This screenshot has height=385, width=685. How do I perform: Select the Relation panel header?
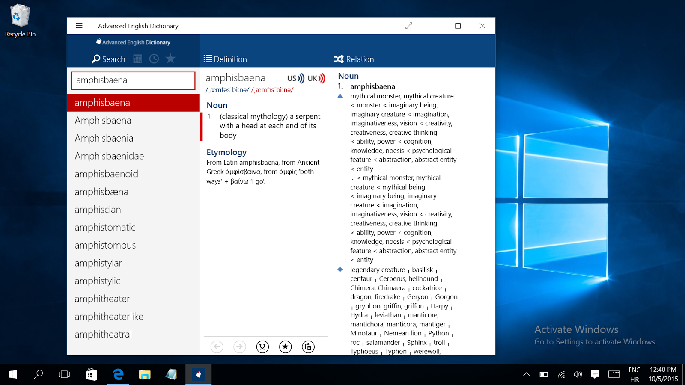354,59
